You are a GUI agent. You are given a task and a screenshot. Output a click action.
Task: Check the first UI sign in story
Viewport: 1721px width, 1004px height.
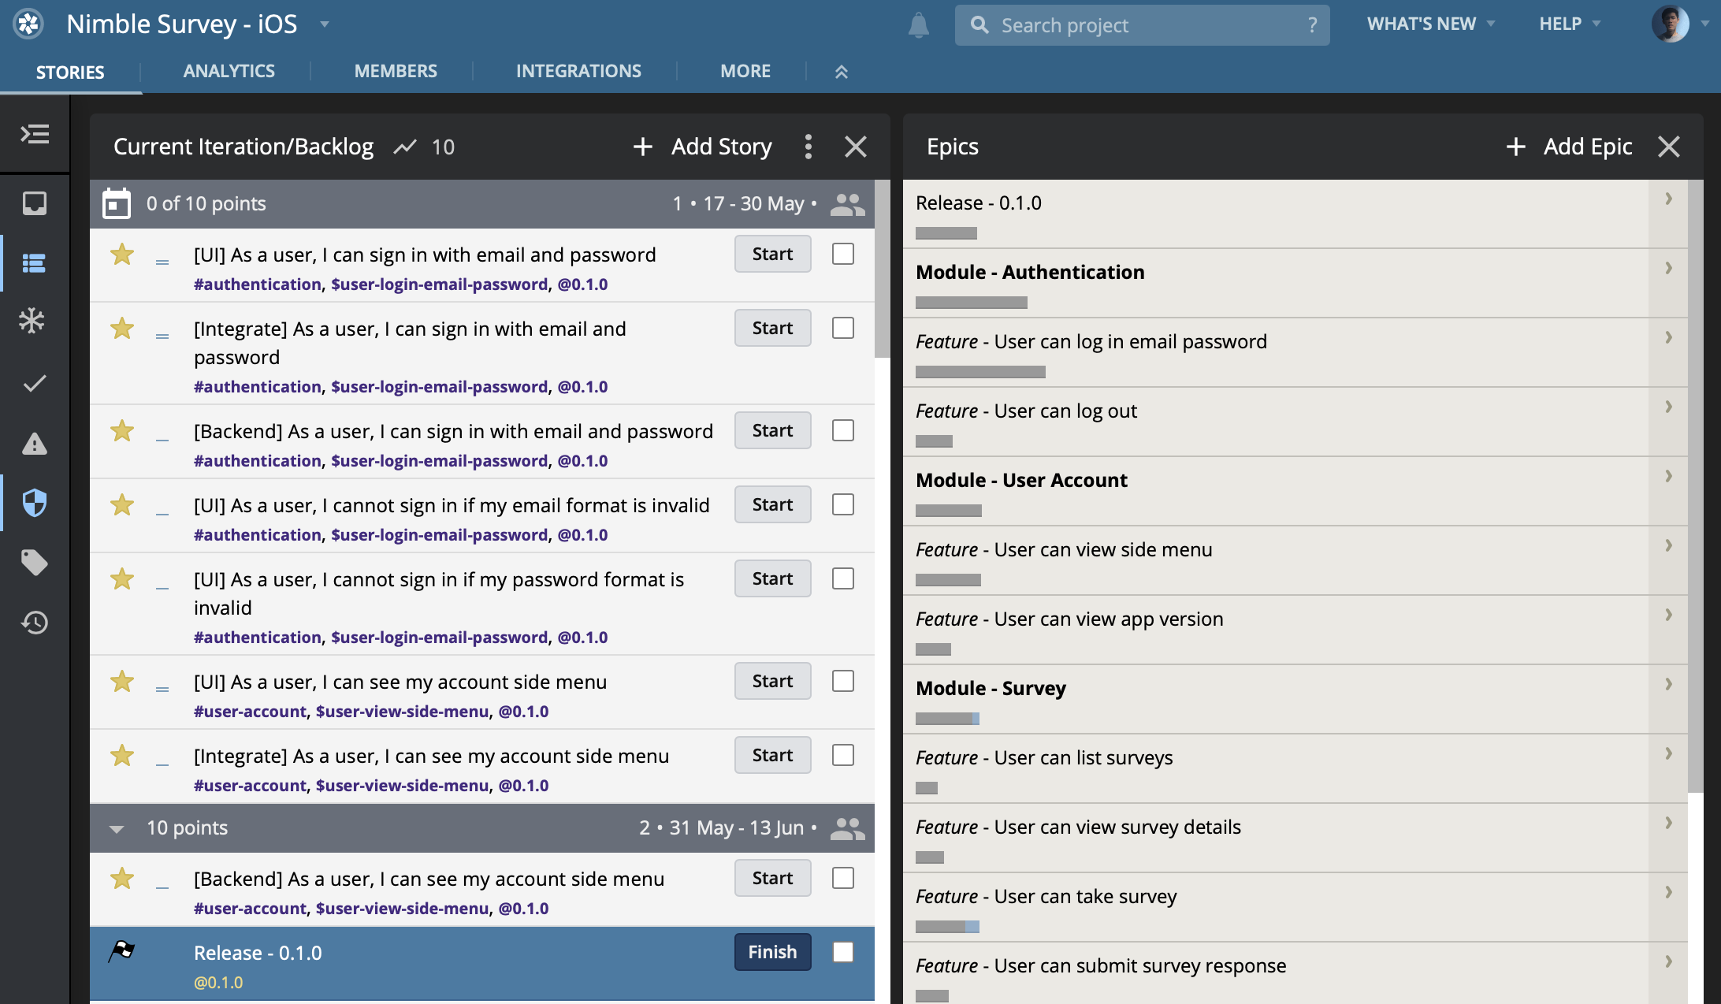click(842, 254)
